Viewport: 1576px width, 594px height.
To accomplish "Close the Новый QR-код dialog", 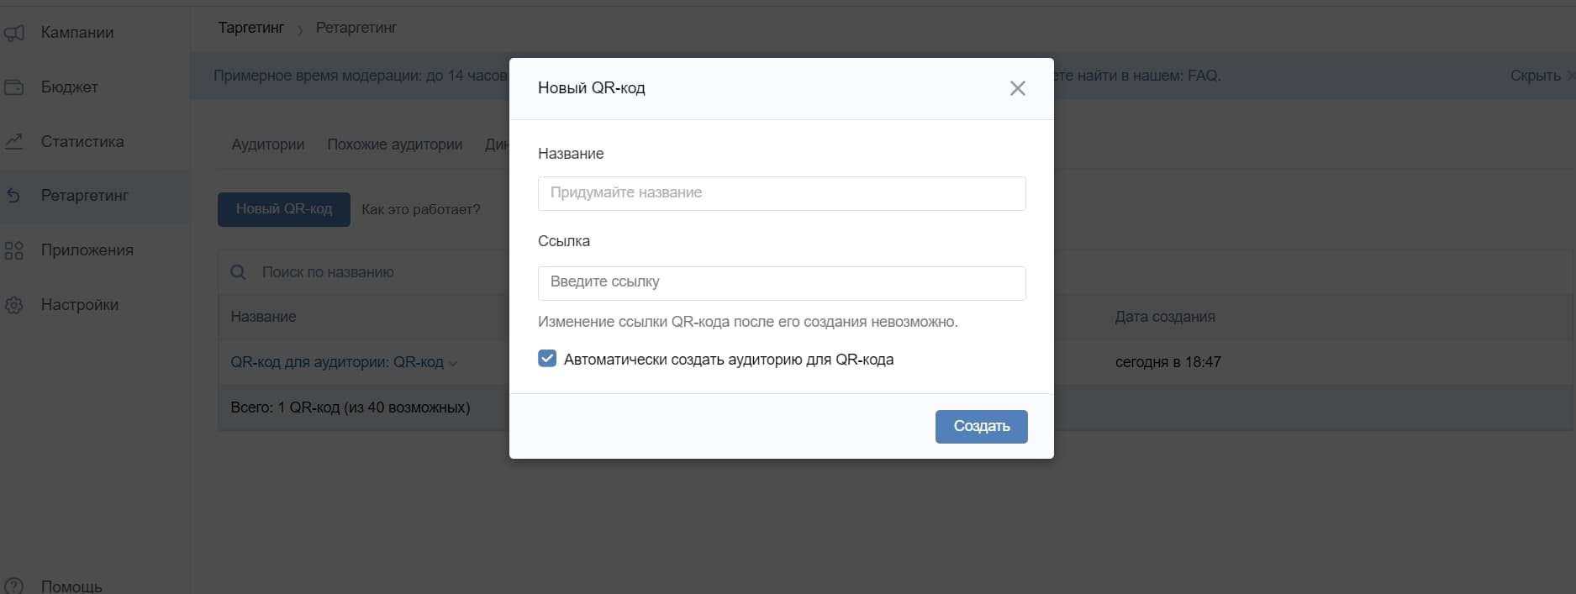I will click(1018, 87).
